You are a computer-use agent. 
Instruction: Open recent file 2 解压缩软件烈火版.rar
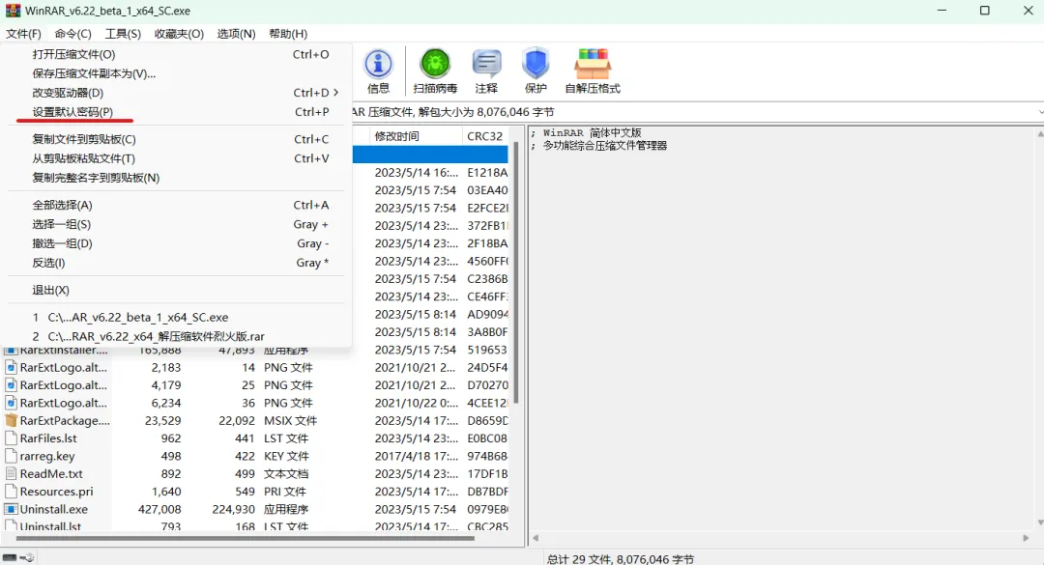[x=176, y=336]
